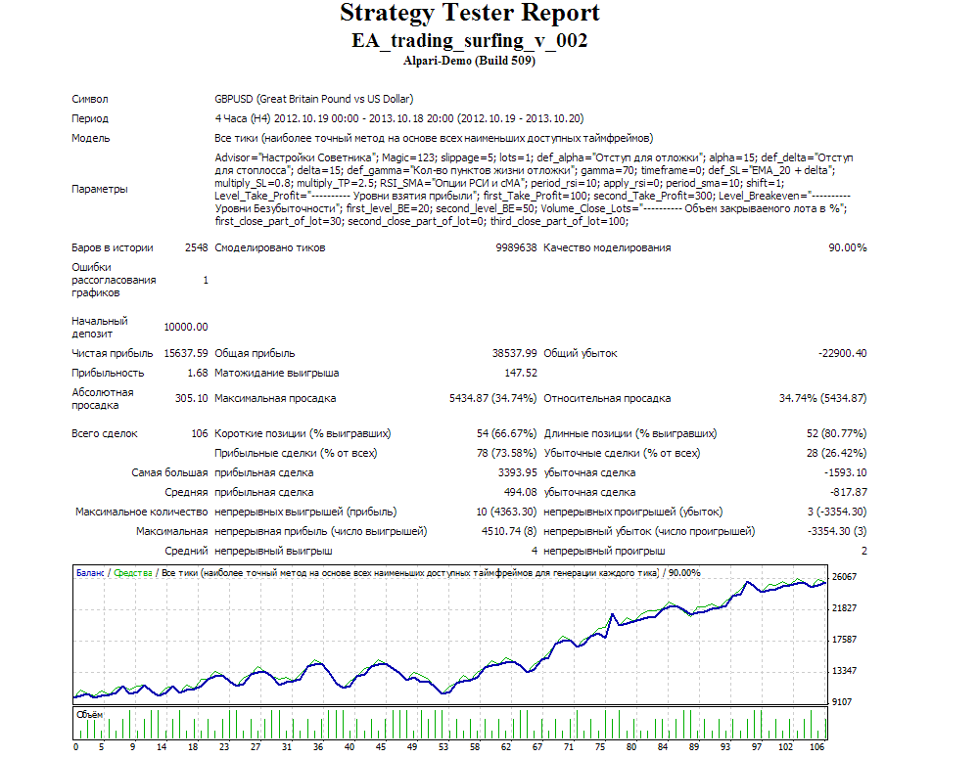
Task: Click gross loss value -22900.40
Action: click(842, 353)
